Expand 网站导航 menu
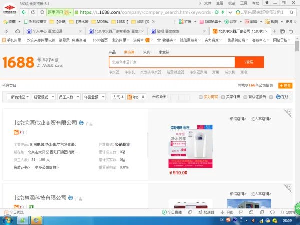This screenshot has width=300, height=225. click(281, 40)
